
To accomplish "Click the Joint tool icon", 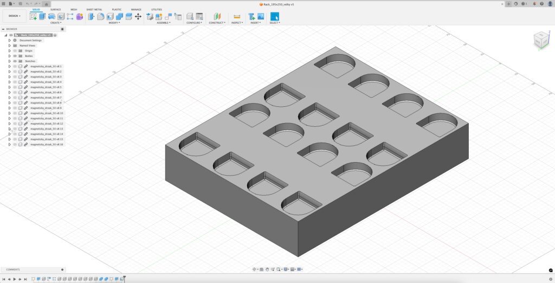I will [x=169, y=16].
